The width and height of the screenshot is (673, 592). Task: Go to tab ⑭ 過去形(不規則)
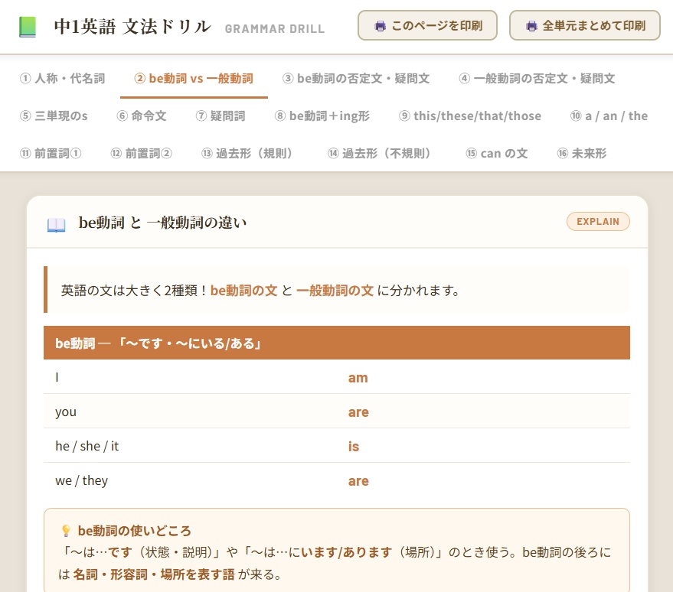point(379,153)
